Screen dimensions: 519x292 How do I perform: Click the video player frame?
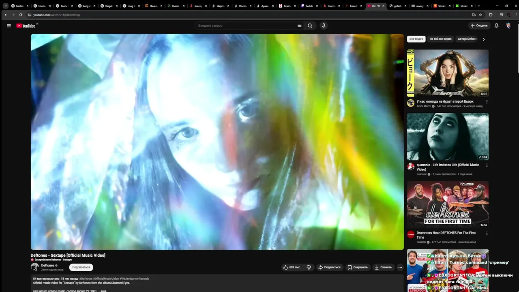coord(217,142)
